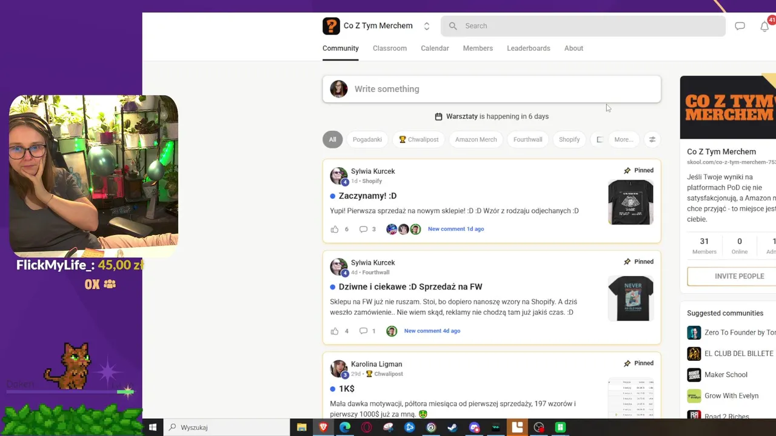
Task: Click the calendar icon beside Warsztaty
Action: click(x=438, y=116)
